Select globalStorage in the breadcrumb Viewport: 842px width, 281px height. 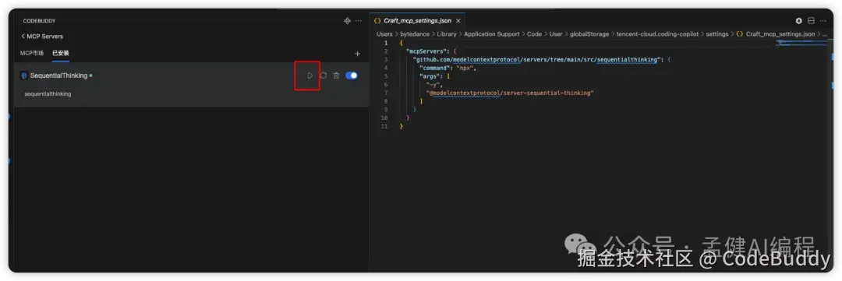click(589, 33)
